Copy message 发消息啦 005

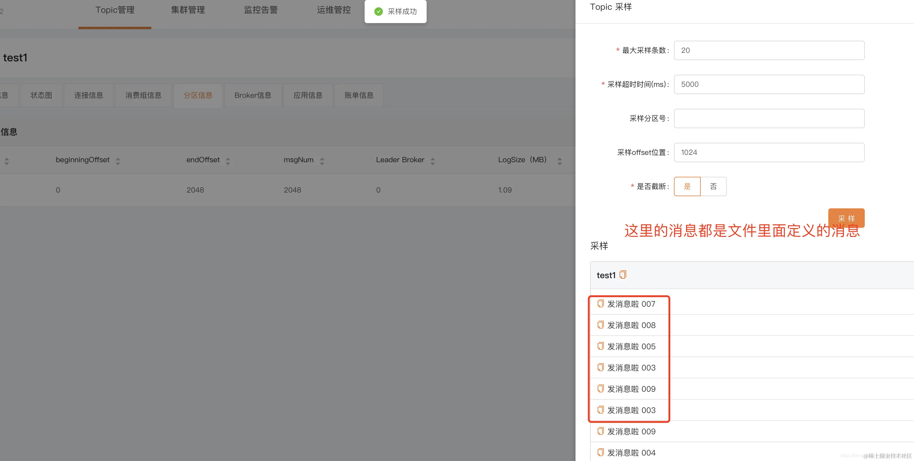(600, 346)
